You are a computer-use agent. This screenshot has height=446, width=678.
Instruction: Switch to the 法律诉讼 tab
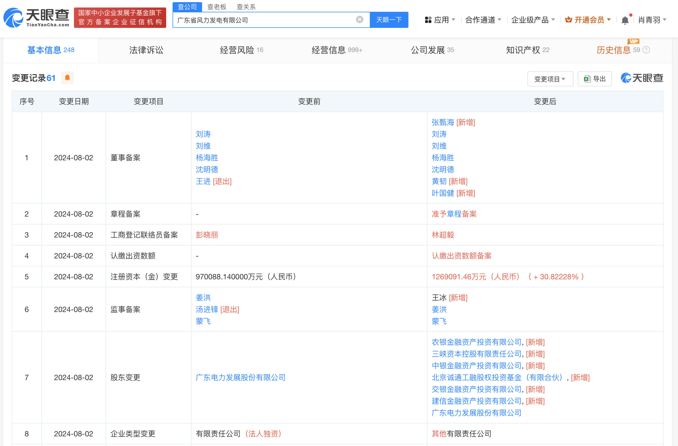click(x=146, y=50)
